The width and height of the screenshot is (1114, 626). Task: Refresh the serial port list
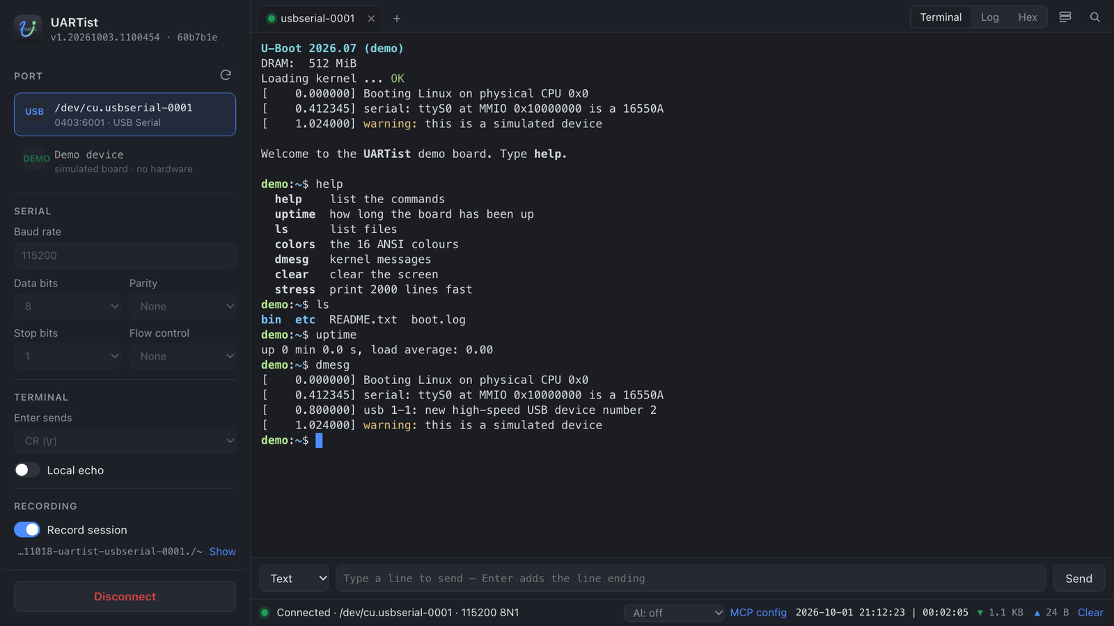point(226,75)
